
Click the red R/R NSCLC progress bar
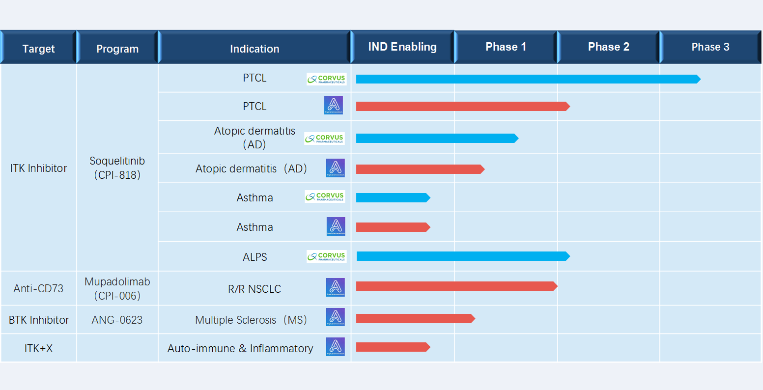[x=457, y=286]
